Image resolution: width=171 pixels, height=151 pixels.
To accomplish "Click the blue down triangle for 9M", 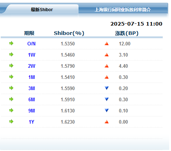I will click(x=107, y=110).
